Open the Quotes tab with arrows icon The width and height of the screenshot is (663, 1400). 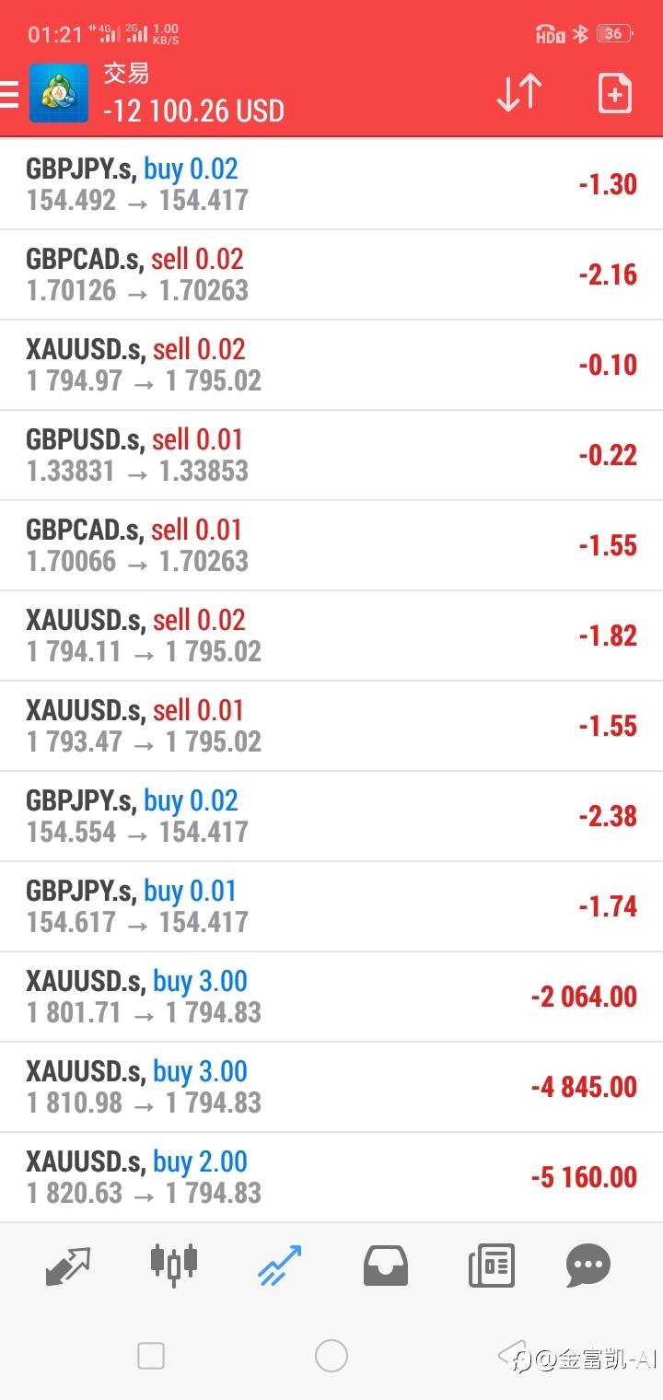(68, 1266)
